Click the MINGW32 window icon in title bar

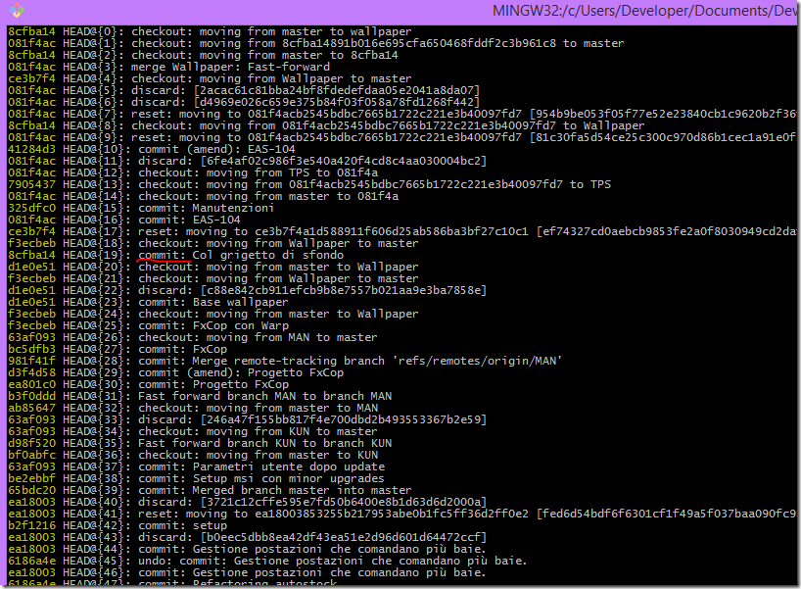9,11
